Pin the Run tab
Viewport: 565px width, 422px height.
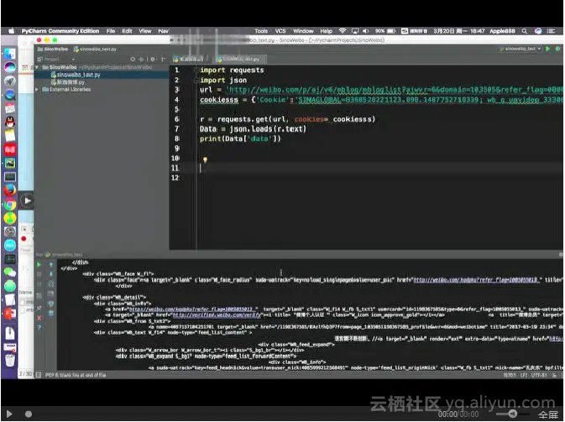tap(39, 308)
